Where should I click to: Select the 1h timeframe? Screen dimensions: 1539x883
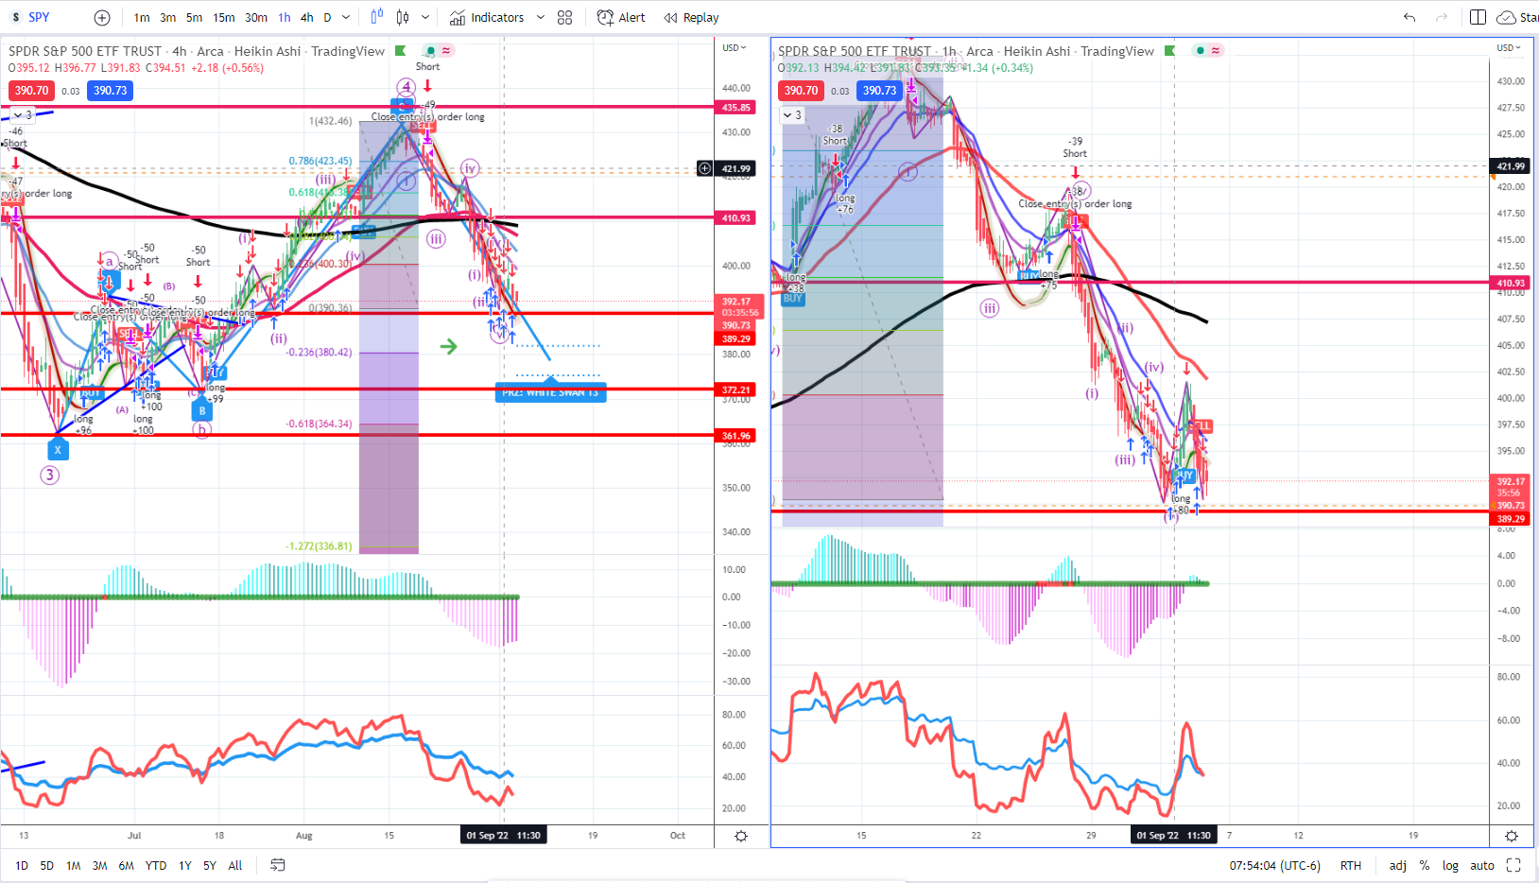click(285, 17)
